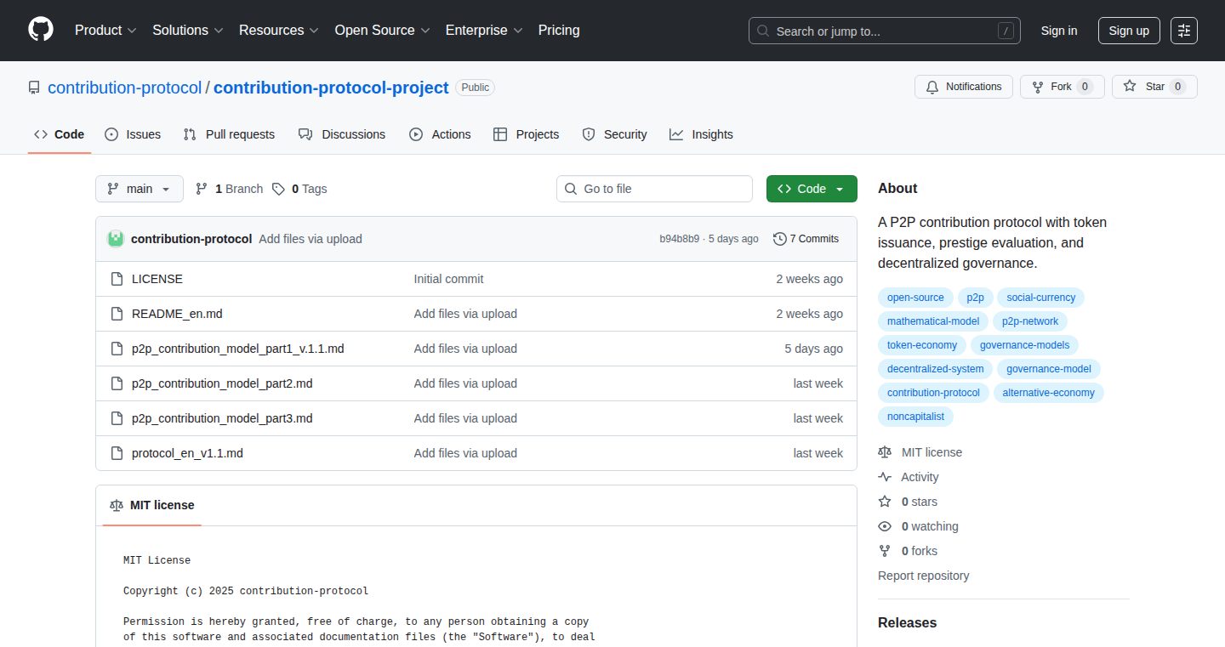Select the mathematical-model topic tag
Image resolution: width=1225 pixels, height=647 pixels.
pyautogui.click(x=933, y=321)
